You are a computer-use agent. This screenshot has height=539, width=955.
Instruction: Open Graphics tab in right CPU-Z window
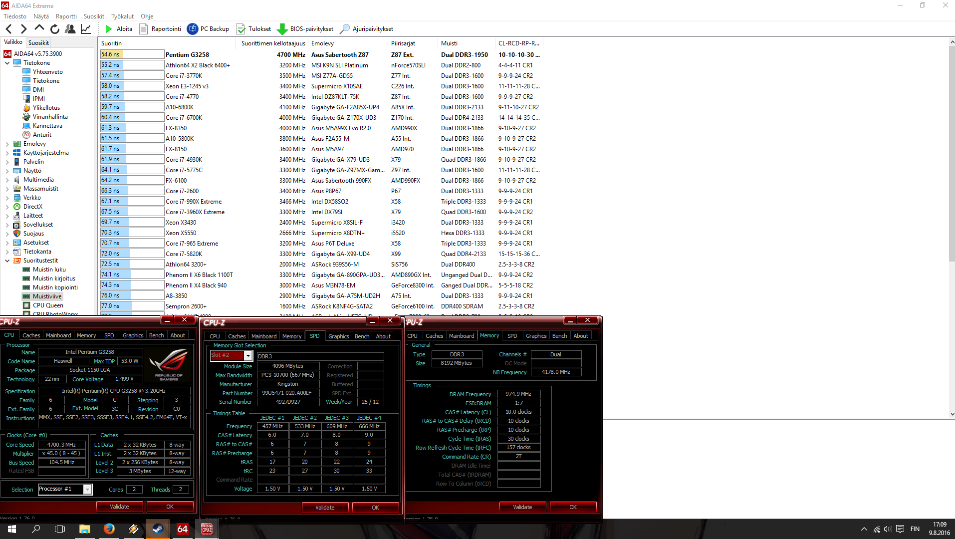click(536, 336)
